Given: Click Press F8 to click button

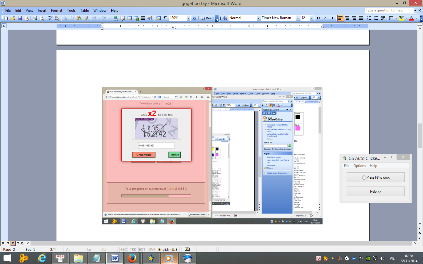Looking at the screenshot, I should pyautogui.click(x=375, y=177).
